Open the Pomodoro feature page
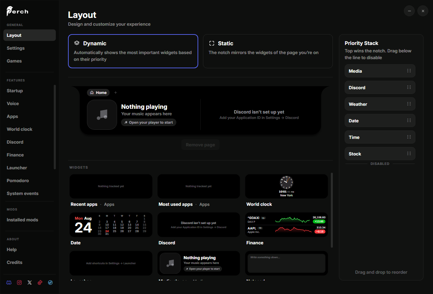Viewport: 433px width, 294px height. pyautogui.click(x=28, y=180)
